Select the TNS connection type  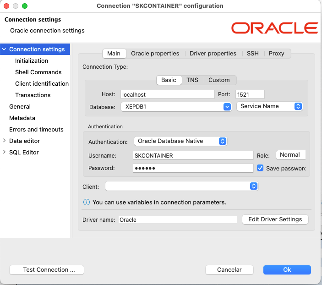tap(192, 80)
